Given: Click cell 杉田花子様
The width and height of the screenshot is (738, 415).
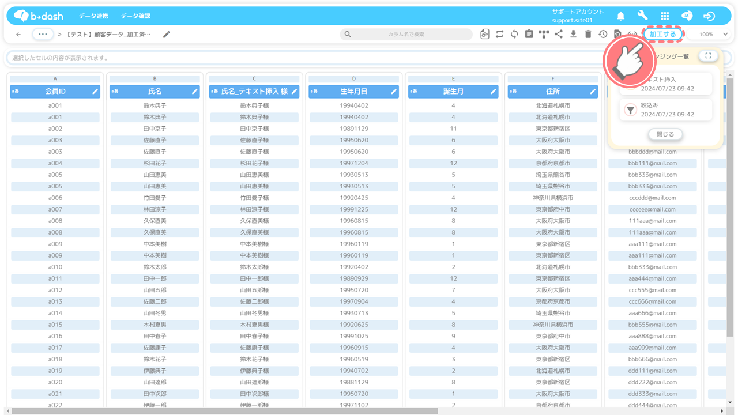Looking at the screenshot, I should click(x=254, y=163).
